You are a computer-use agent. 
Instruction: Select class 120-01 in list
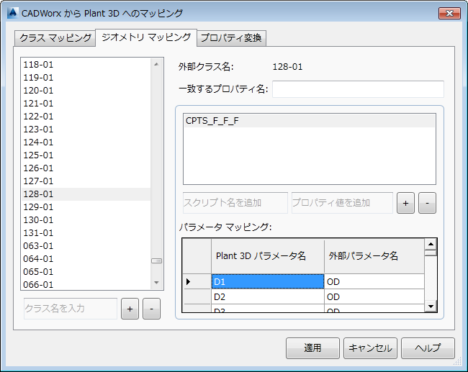[x=86, y=91]
